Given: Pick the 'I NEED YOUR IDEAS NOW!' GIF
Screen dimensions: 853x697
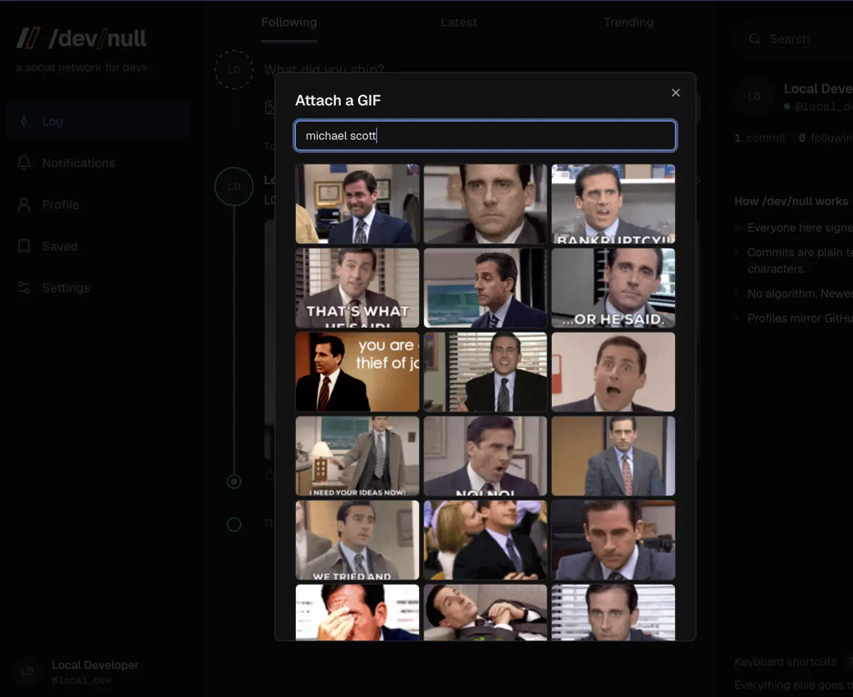Looking at the screenshot, I should point(357,456).
